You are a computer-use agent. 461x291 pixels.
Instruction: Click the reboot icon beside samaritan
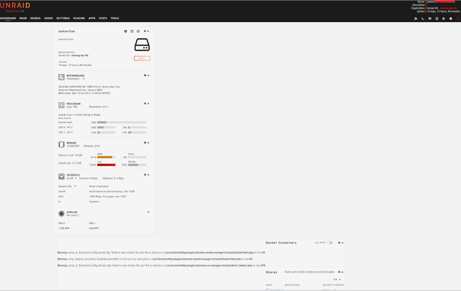[x=132, y=31]
